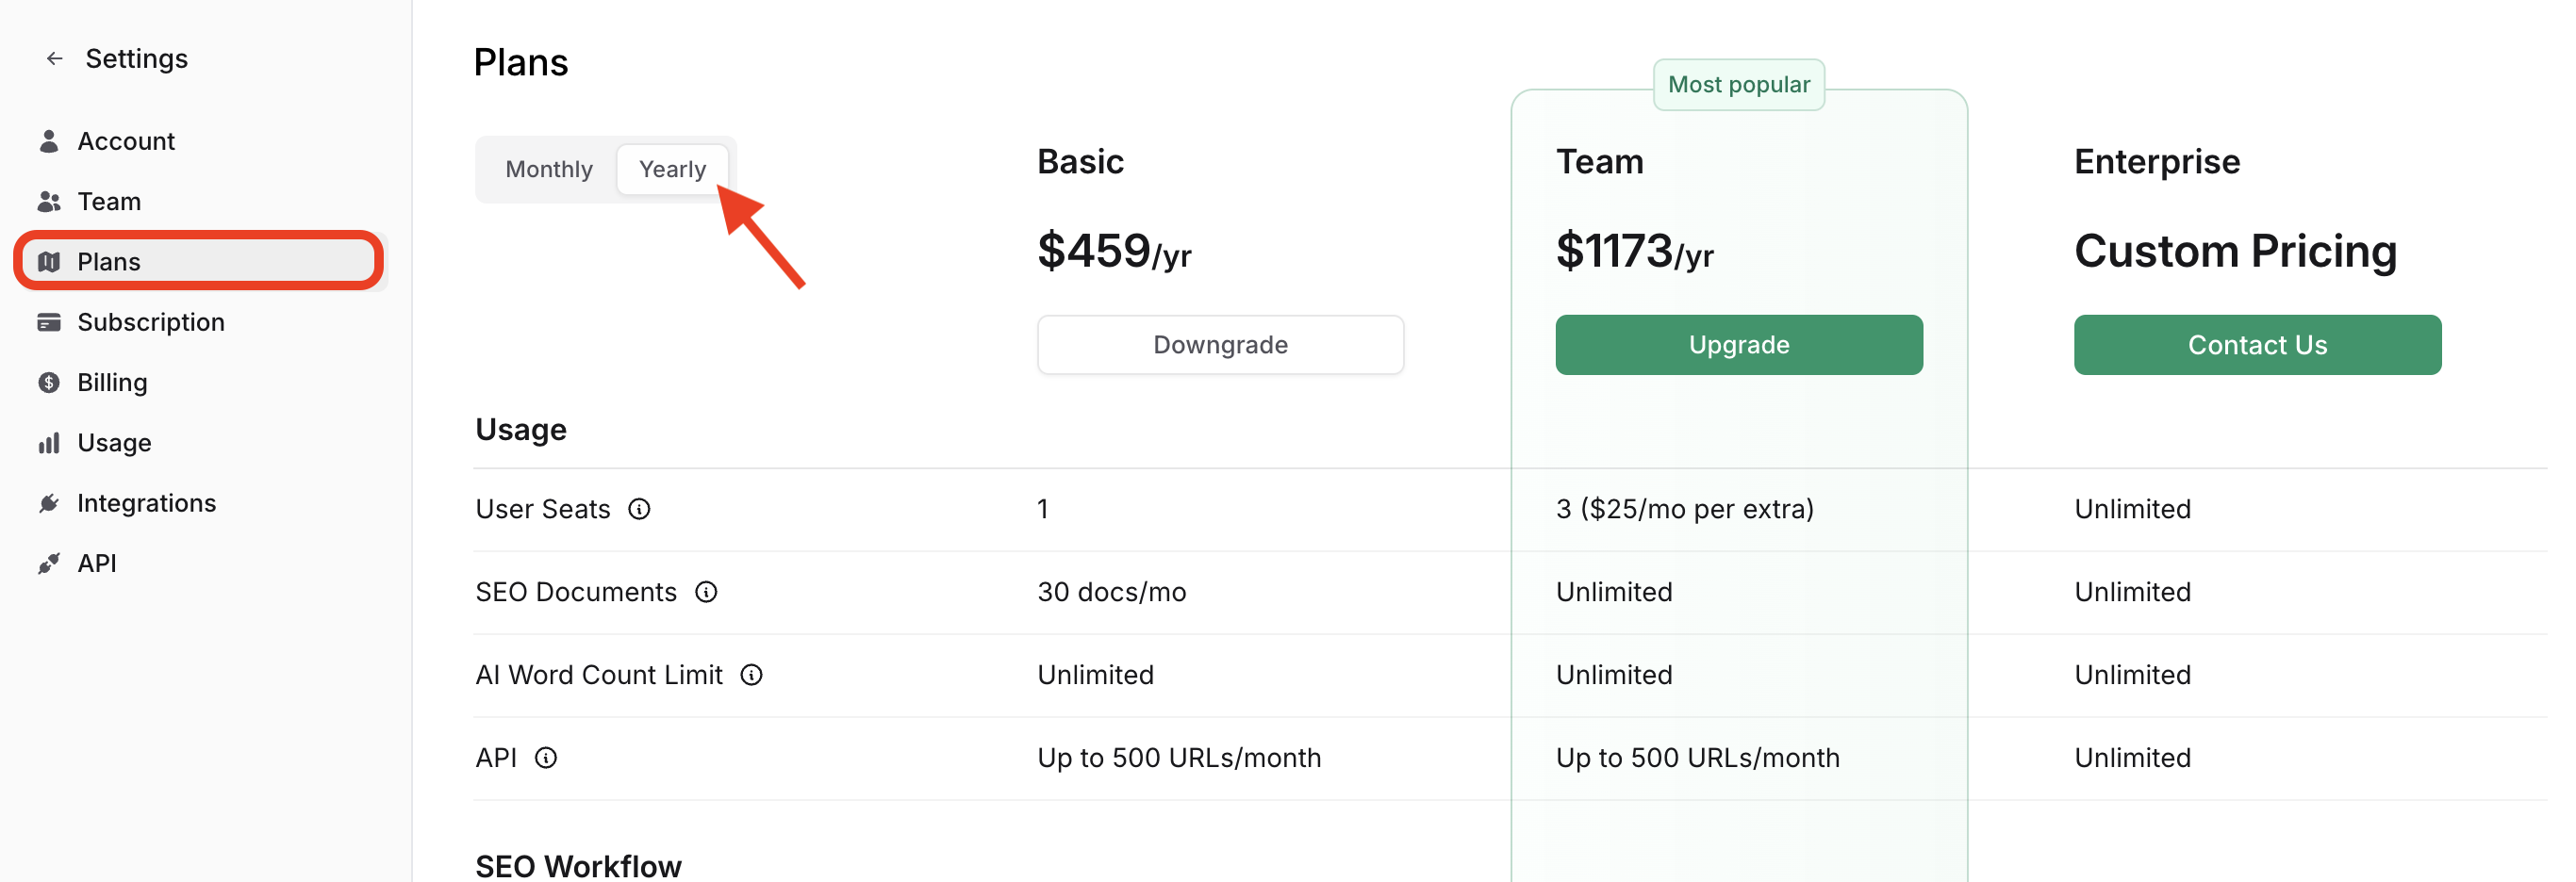Image resolution: width=2576 pixels, height=882 pixels.
Task: Go to Subscription settings
Action: click(151, 321)
